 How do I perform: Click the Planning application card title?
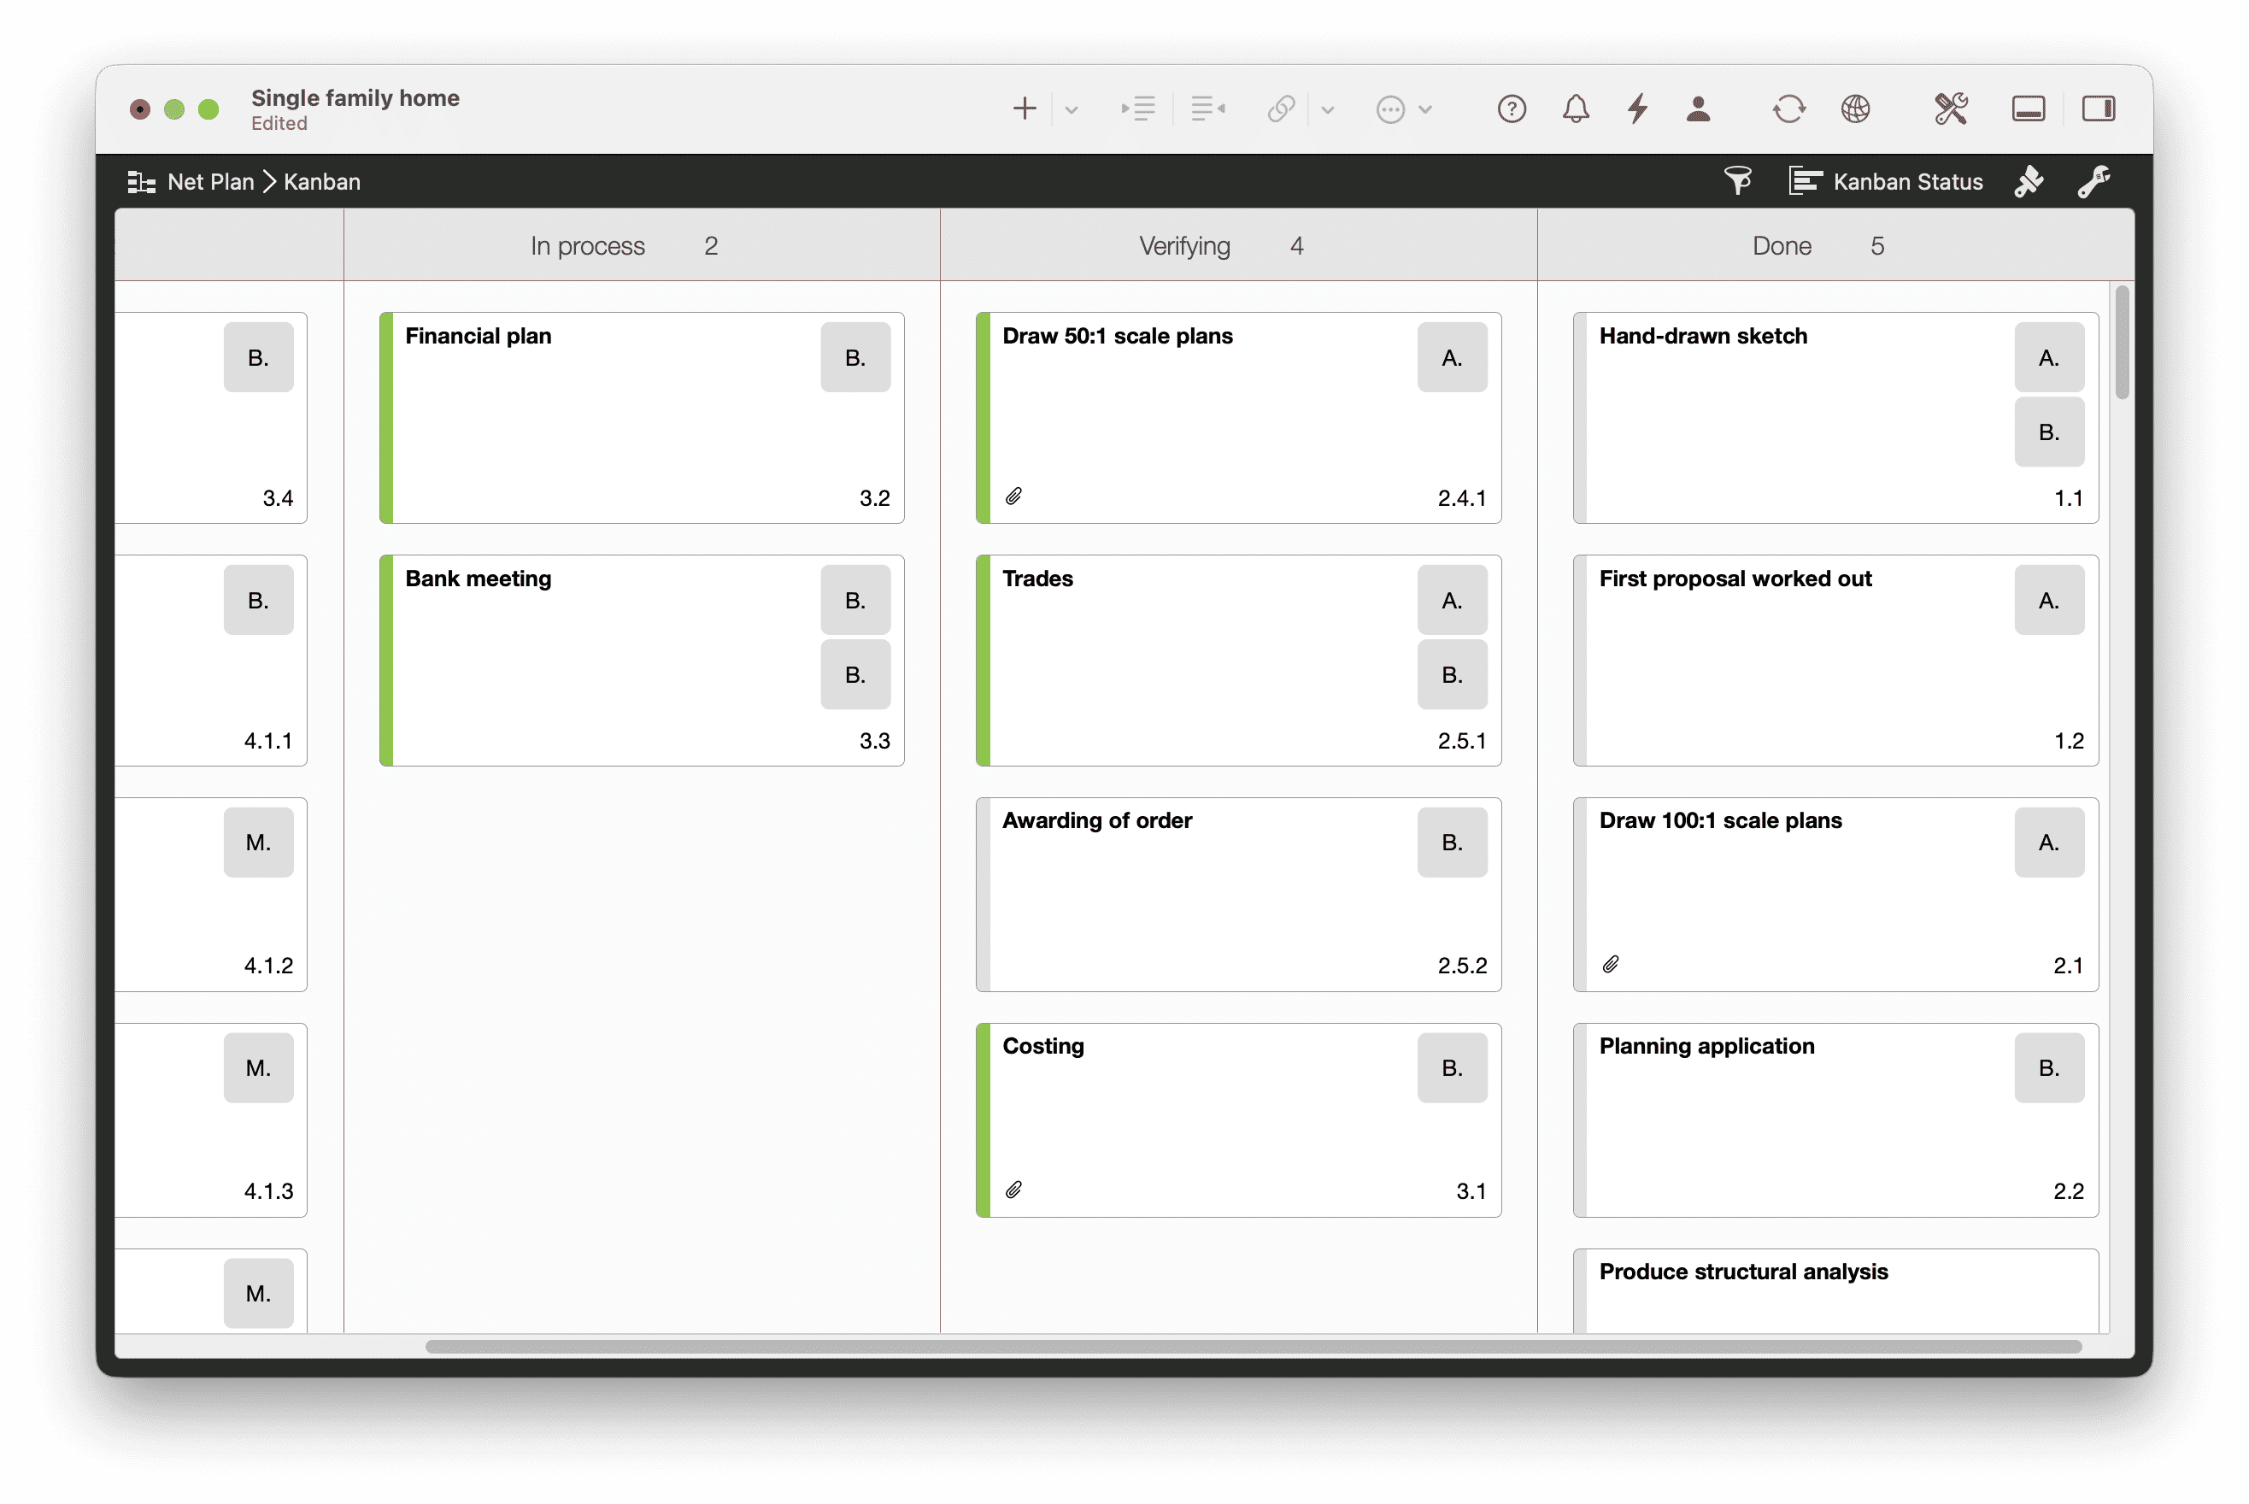(x=1706, y=1045)
